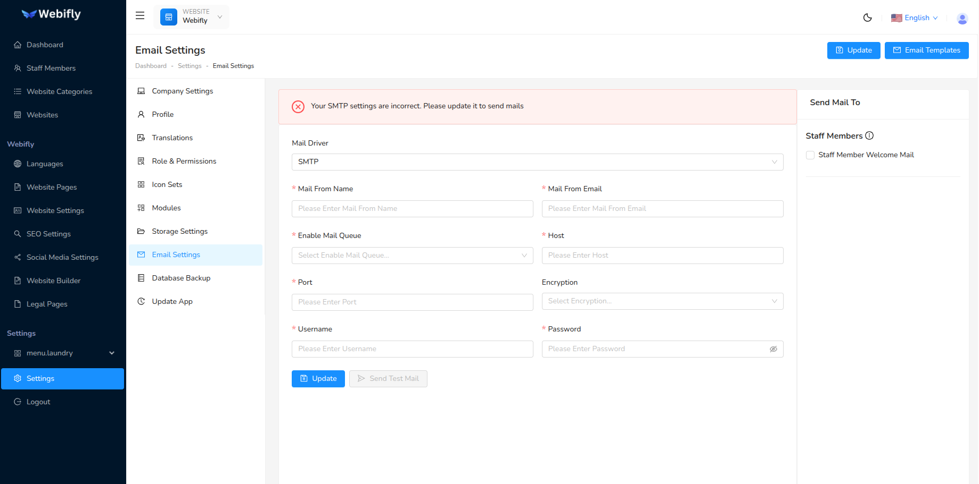Screen dimensions: 979x484
Task: Expand the Encryption dropdown
Action: click(662, 301)
